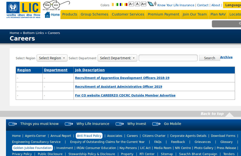Open the Language dropdown button
Viewport: 241px width, 156px height.
(x=232, y=5)
